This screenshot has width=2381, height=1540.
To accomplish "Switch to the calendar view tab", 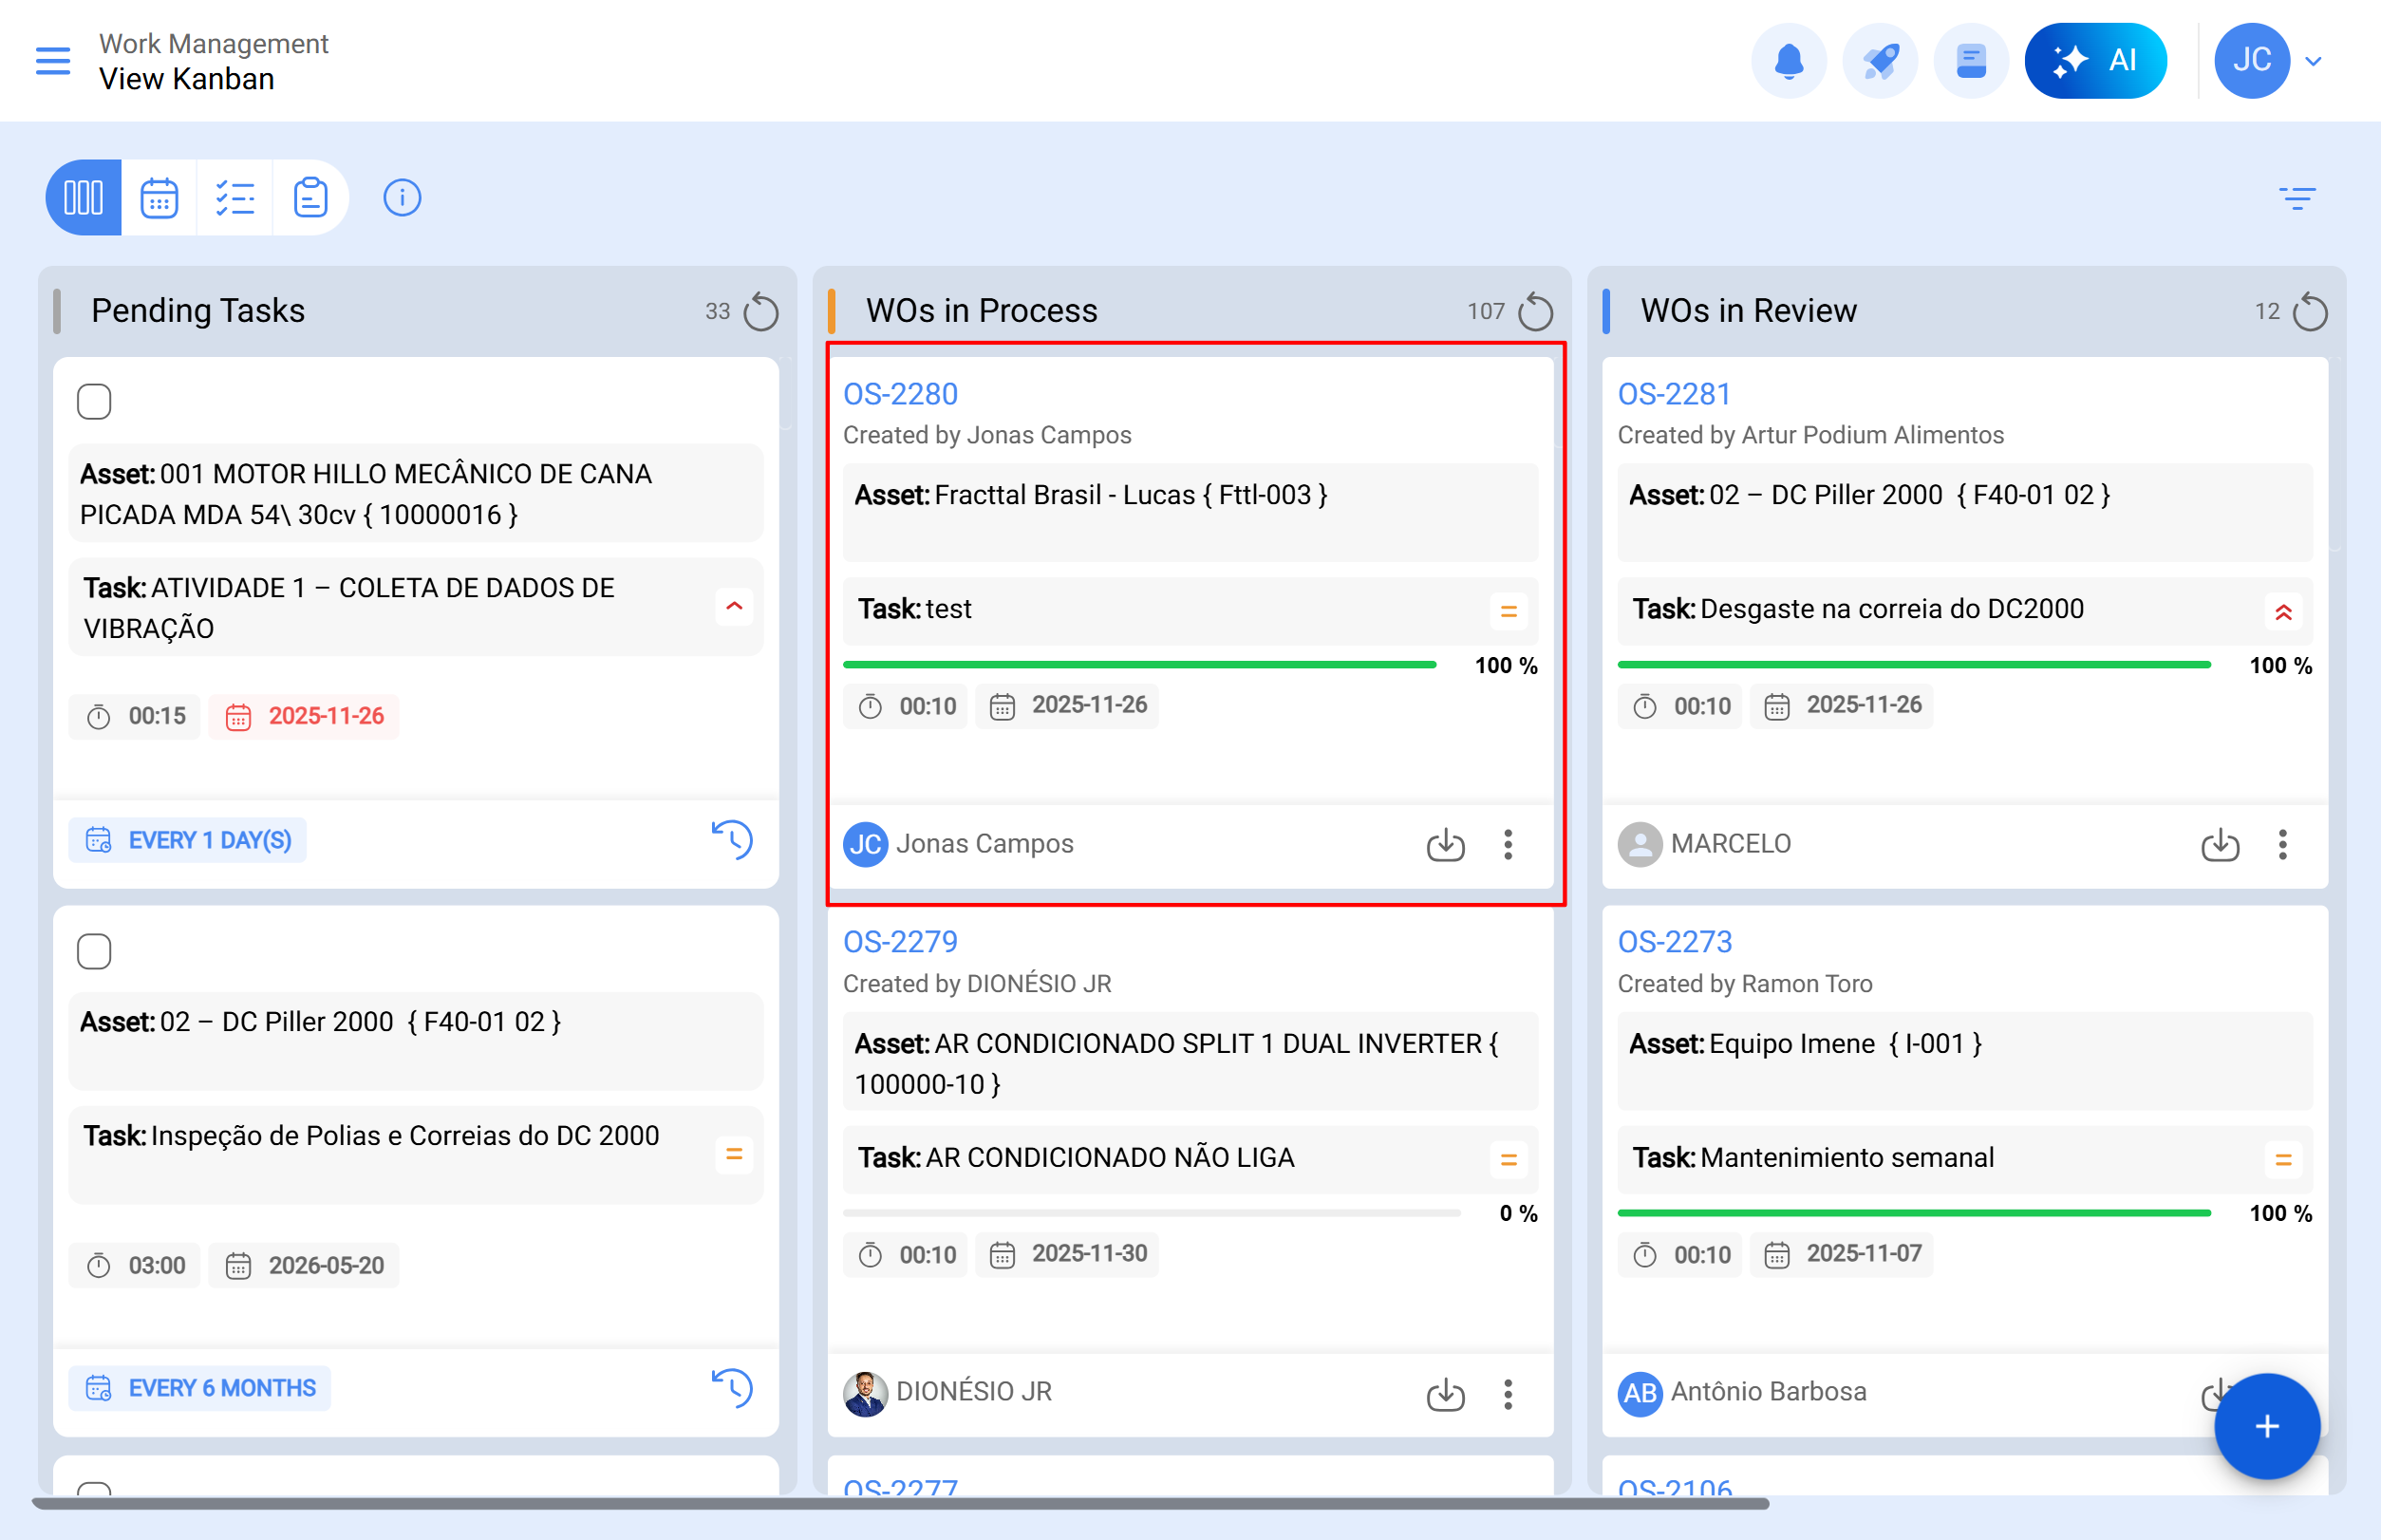I will pyautogui.click(x=159, y=198).
